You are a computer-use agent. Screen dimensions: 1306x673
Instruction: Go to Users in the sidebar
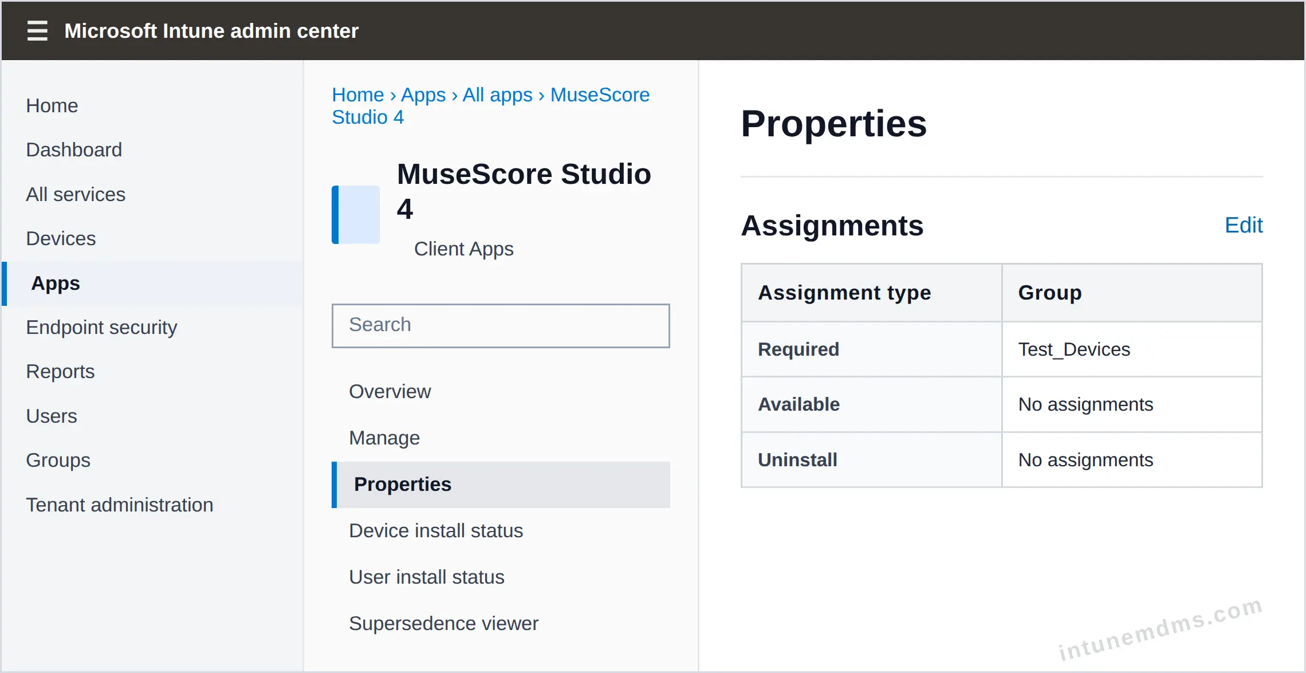click(52, 416)
